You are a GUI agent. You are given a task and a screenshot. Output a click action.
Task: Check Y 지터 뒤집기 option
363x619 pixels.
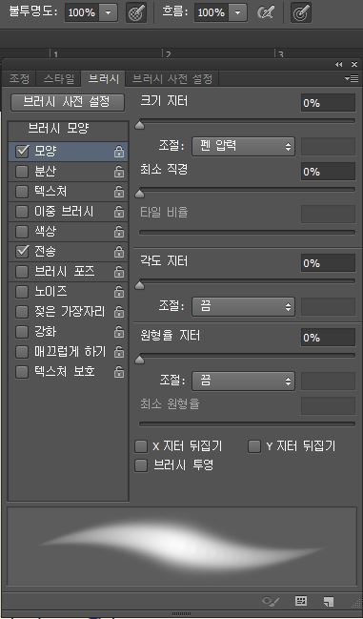pyautogui.click(x=254, y=447)
